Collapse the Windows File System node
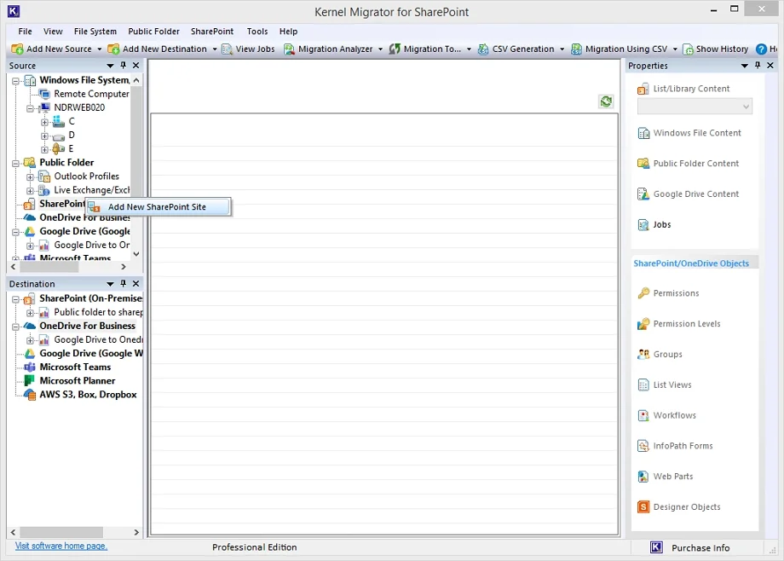Screen dimensions: 784x561 16,81
